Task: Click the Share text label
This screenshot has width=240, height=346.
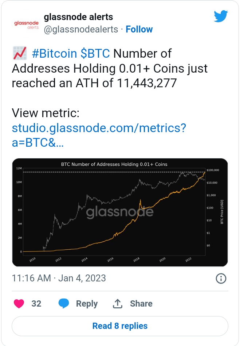Action: pyautogui.click(x=141, y=304)
